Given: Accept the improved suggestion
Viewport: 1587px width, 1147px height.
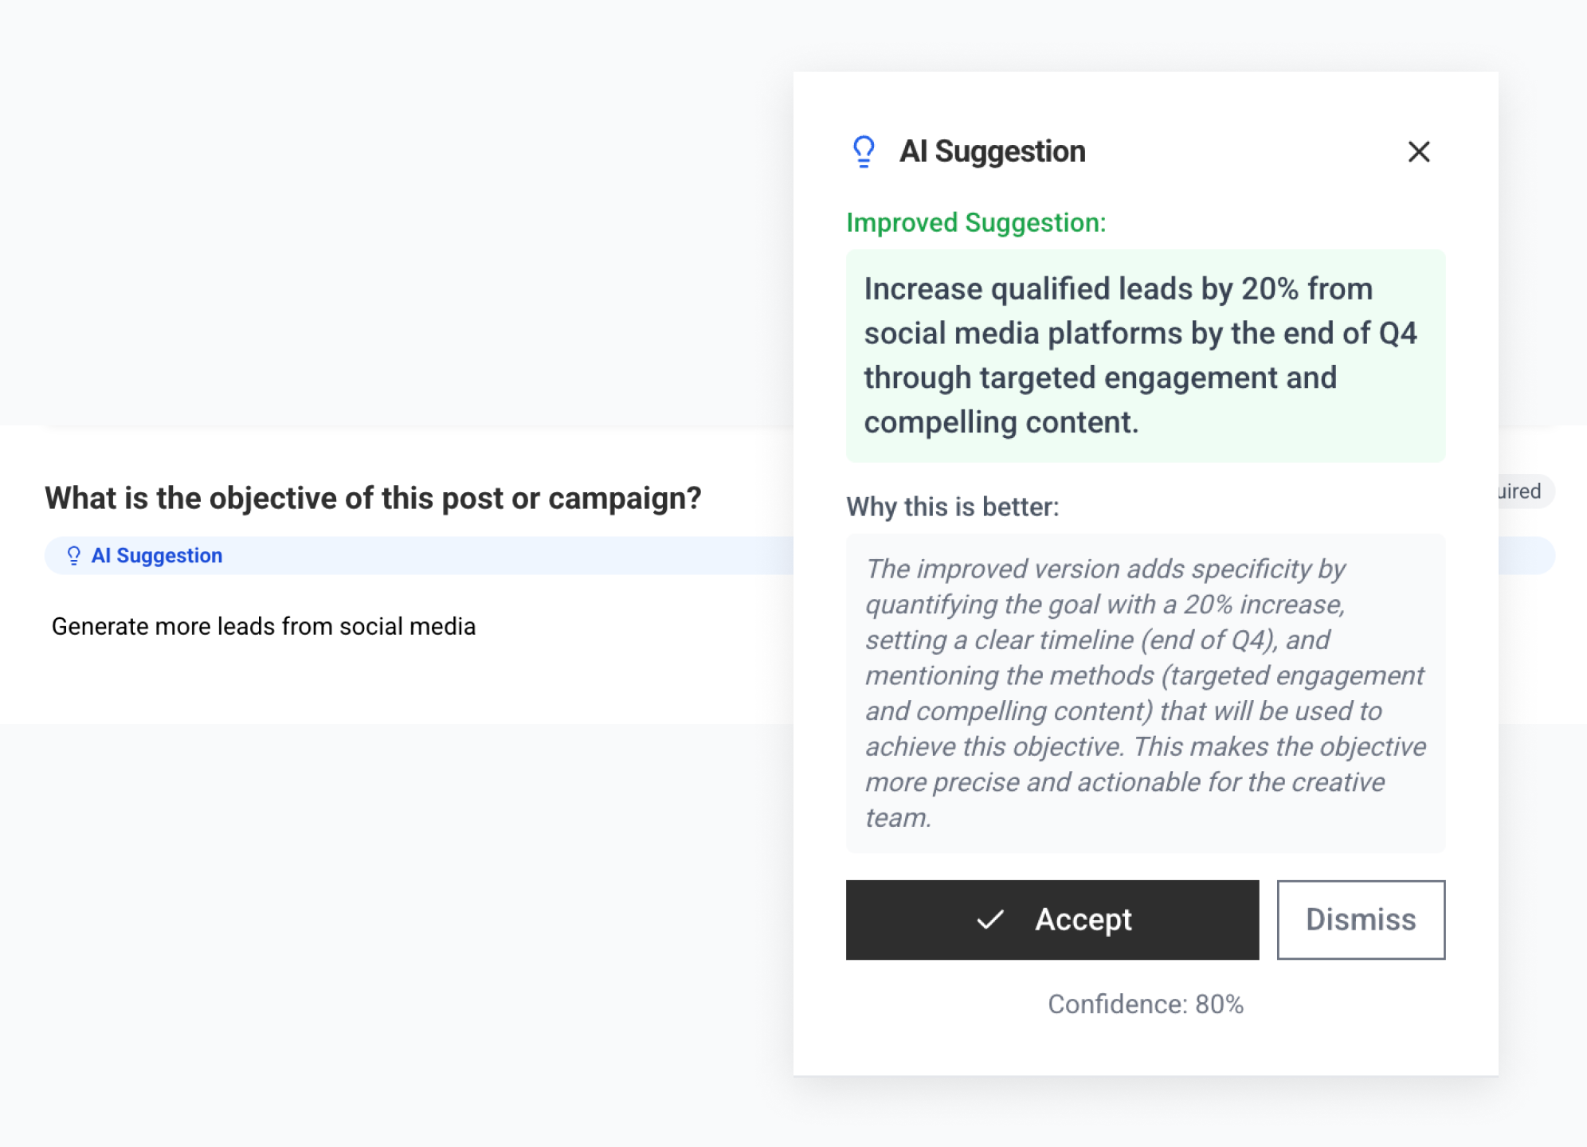Looking at the screenshot, I should point(1052,920).
